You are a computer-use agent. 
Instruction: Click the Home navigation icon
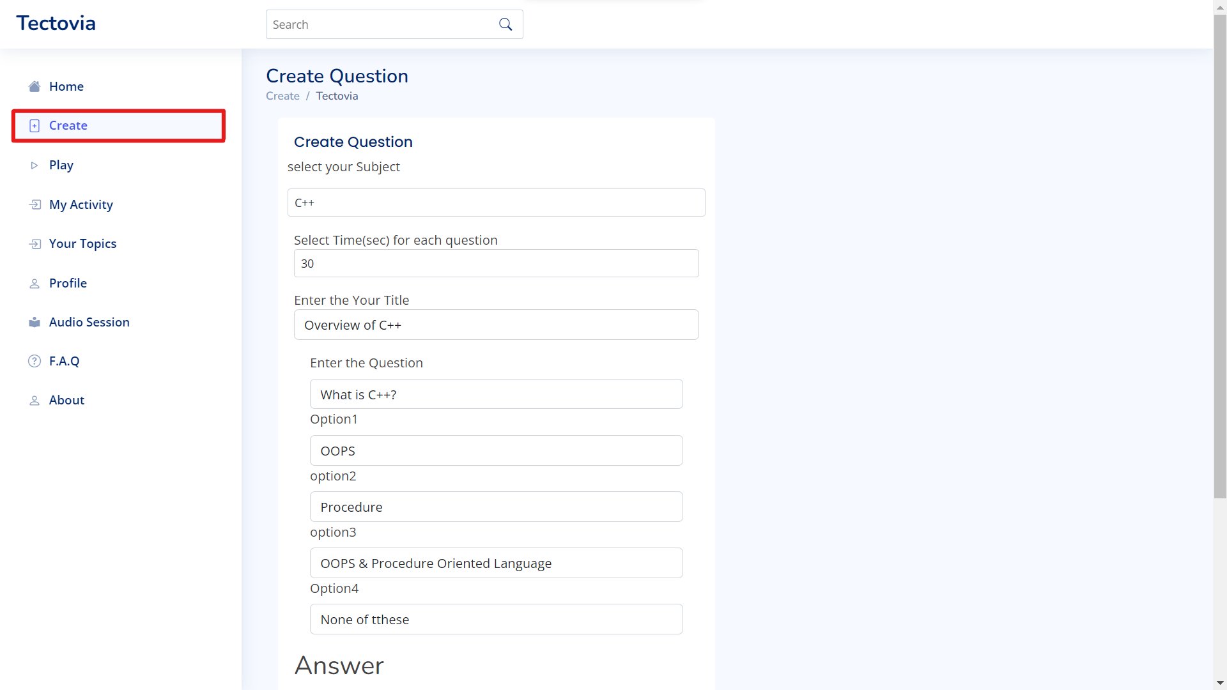click(33, 86)
